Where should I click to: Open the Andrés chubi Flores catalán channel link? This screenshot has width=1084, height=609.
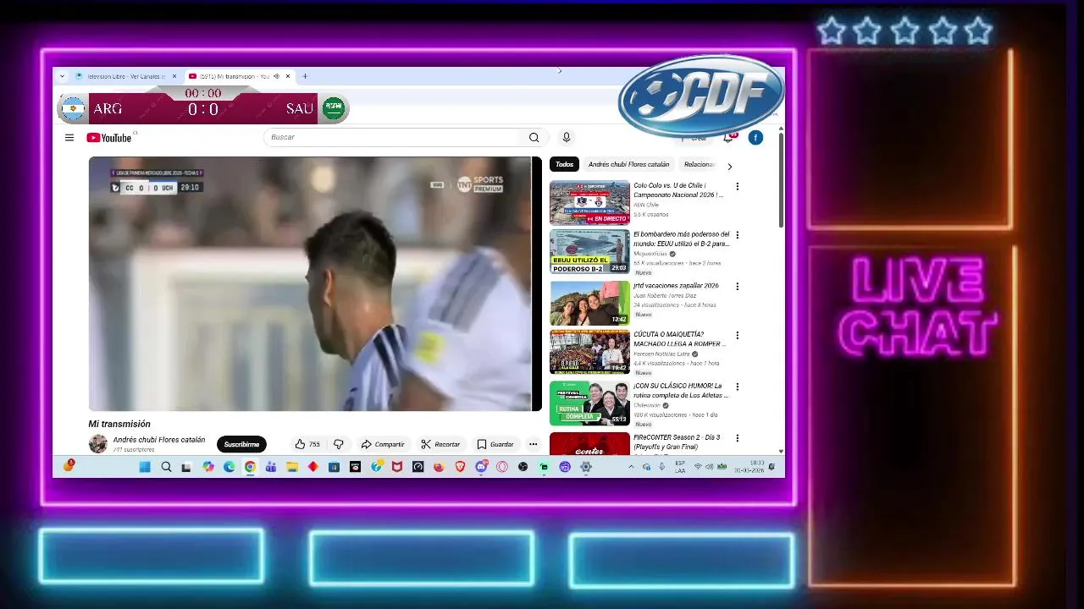pos(159,440)
